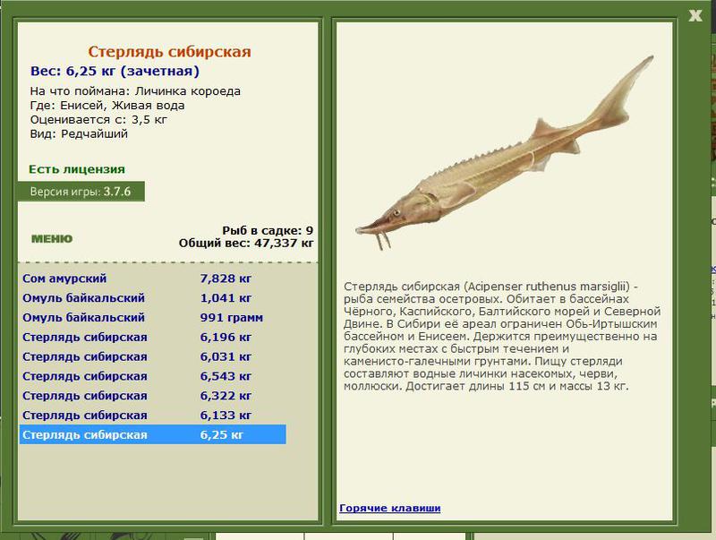Click the Есть лицензия label
The width and height of the screenshot is (716, 540).
[77, 169]
